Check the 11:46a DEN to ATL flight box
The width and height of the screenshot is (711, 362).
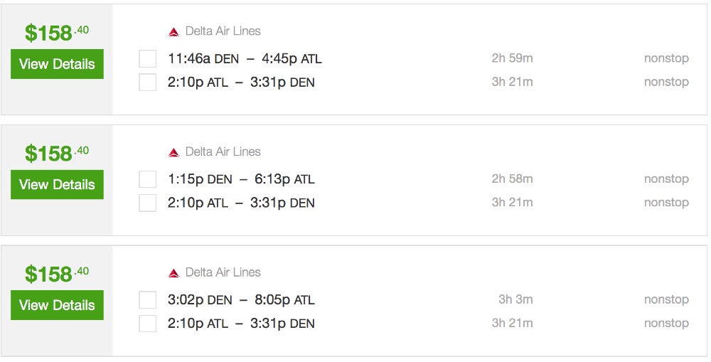[x=148, y=58]
